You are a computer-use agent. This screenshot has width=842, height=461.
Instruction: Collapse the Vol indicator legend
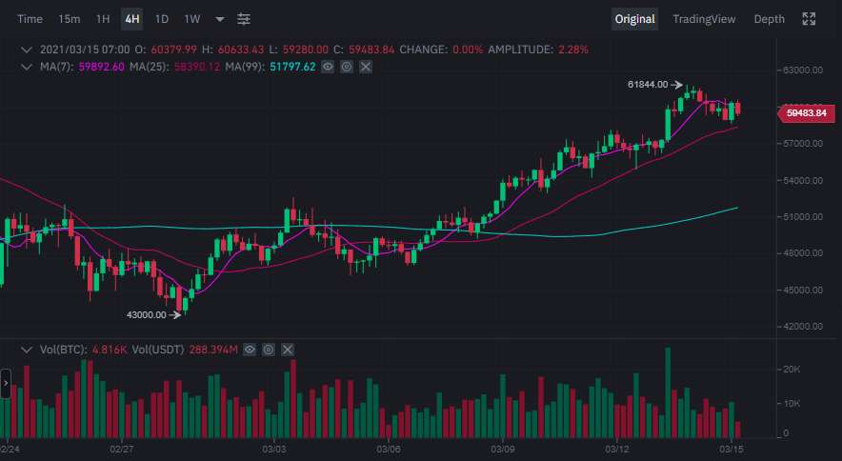[x=27, y=351]
